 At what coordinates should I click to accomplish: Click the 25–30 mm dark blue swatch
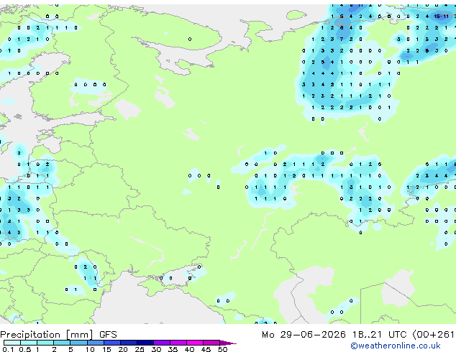coord(145,343)
